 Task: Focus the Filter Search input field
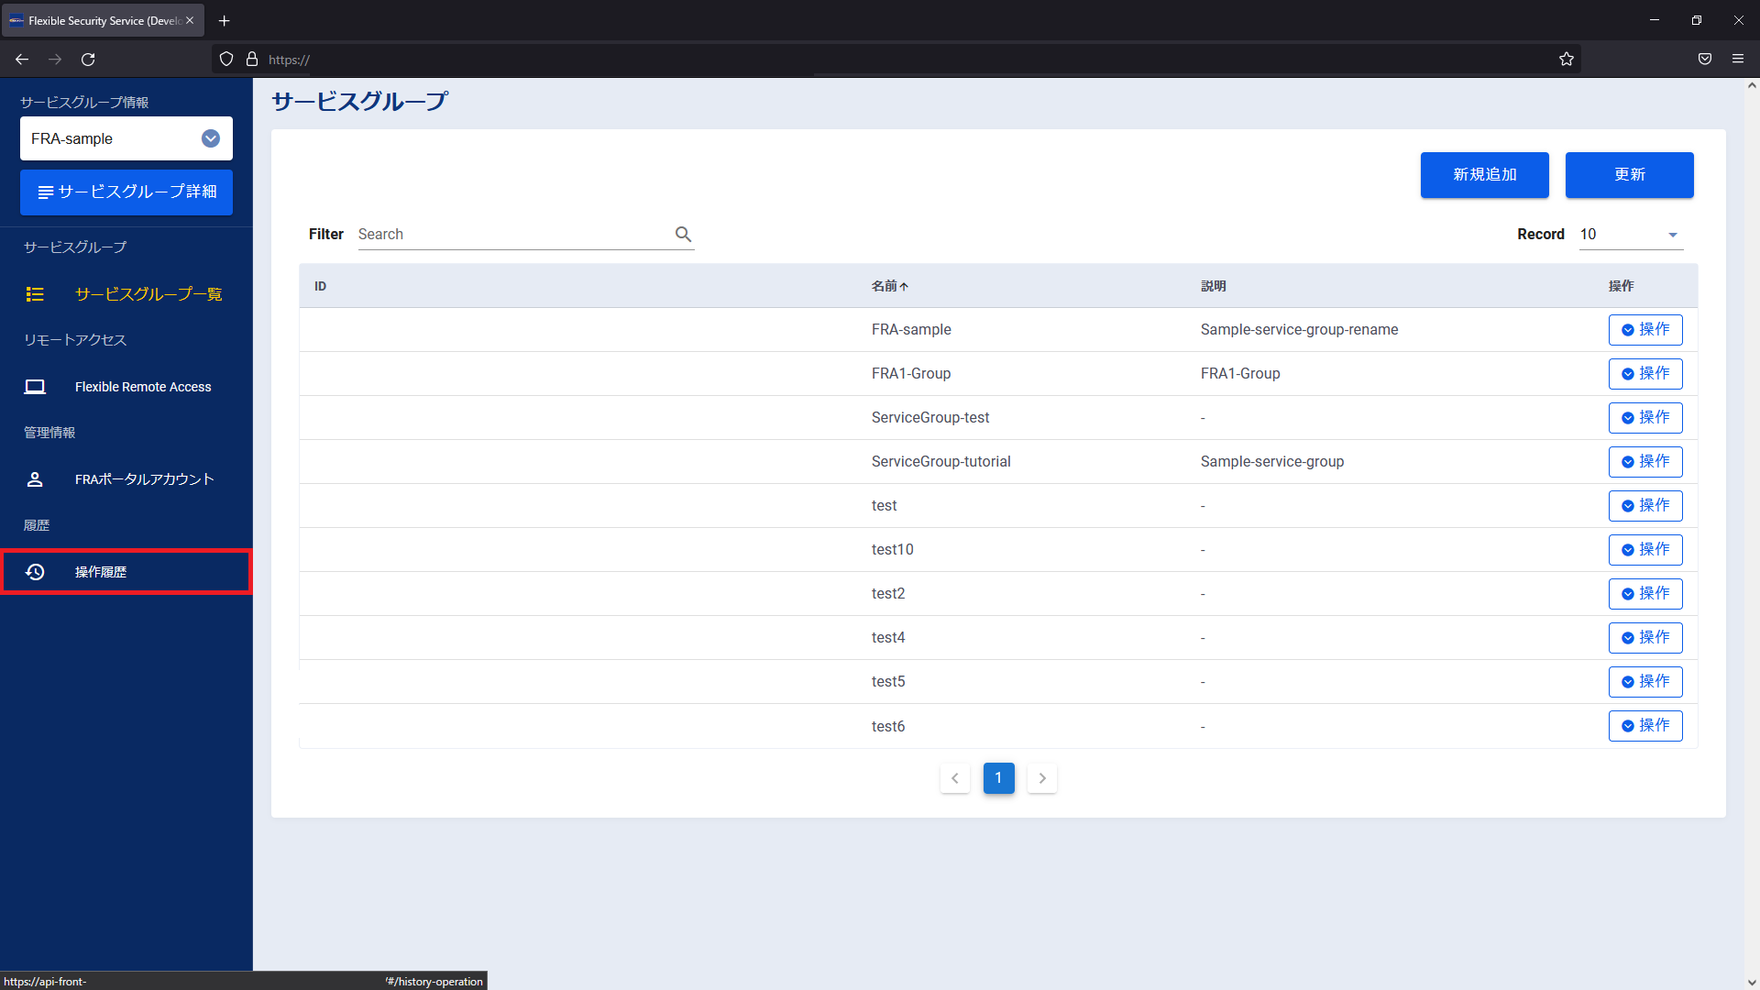[x=513, y=235]
